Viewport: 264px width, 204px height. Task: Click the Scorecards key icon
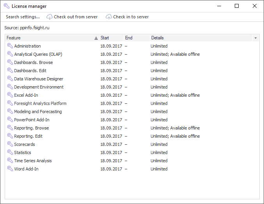pyautogui.click(x=10, y=144)
